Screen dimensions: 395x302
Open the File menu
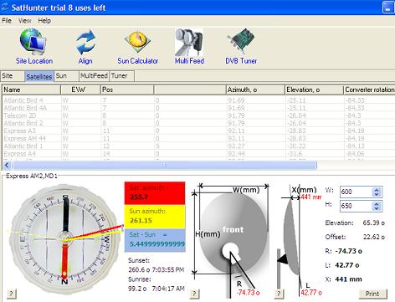click(7, 21)
